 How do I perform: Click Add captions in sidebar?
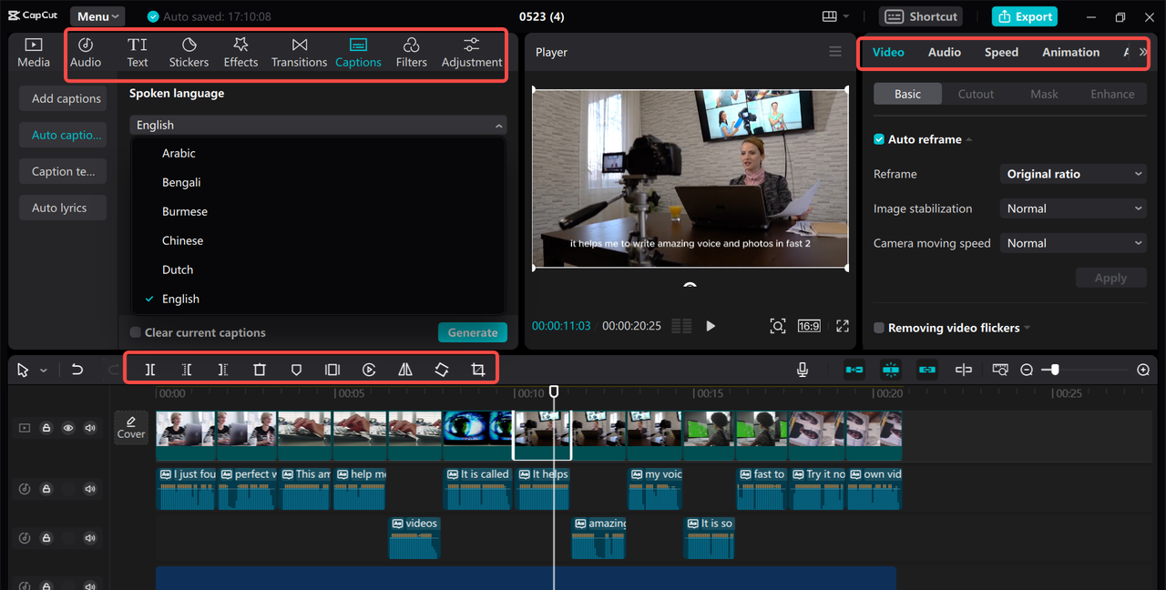[63, 98]
